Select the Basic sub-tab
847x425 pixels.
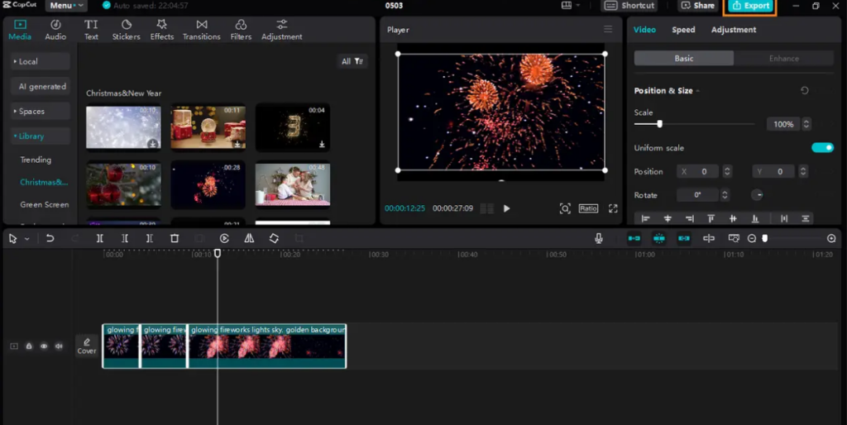point(684,59)
